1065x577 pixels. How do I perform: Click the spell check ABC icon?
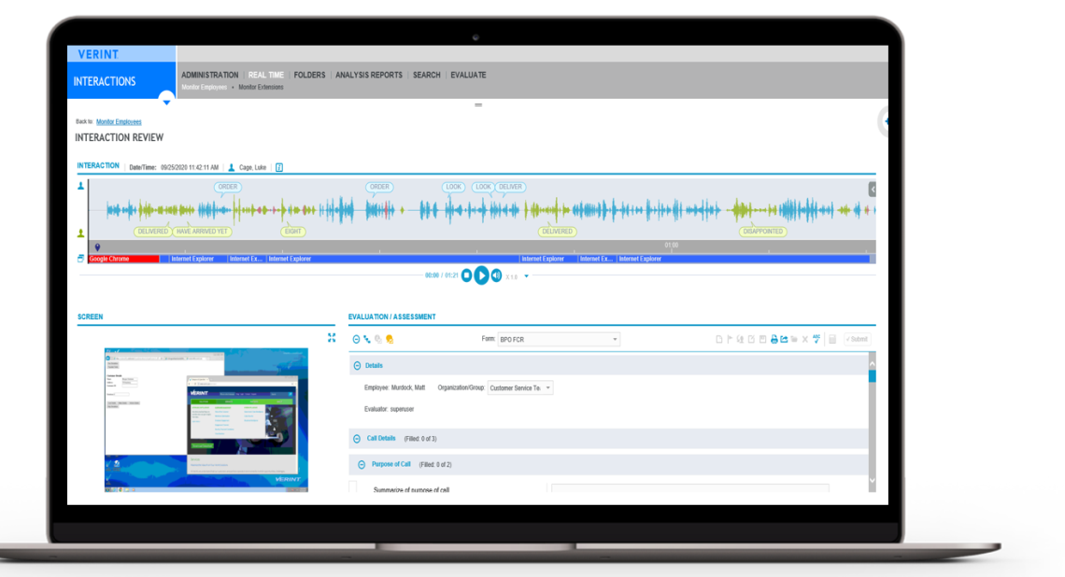pyautogui.click(x=816, y=339)
